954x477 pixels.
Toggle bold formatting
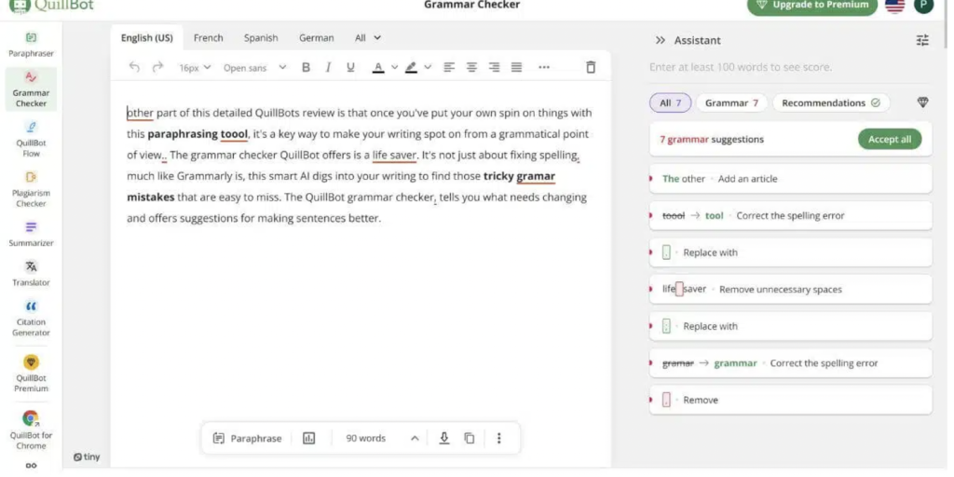click(x=306, y=67)
